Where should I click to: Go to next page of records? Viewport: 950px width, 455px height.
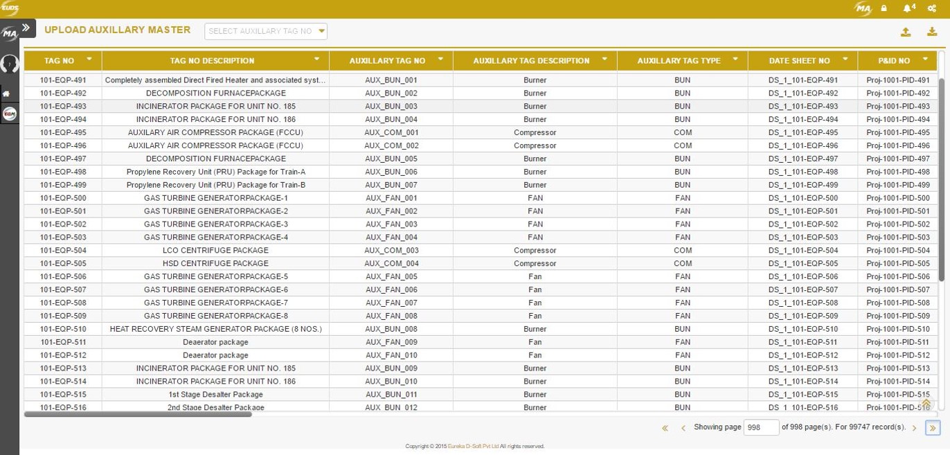914,428
